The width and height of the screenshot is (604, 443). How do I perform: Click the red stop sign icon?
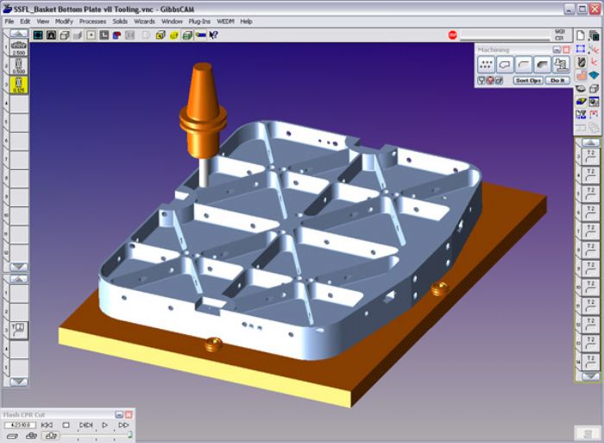click(453, 35)
